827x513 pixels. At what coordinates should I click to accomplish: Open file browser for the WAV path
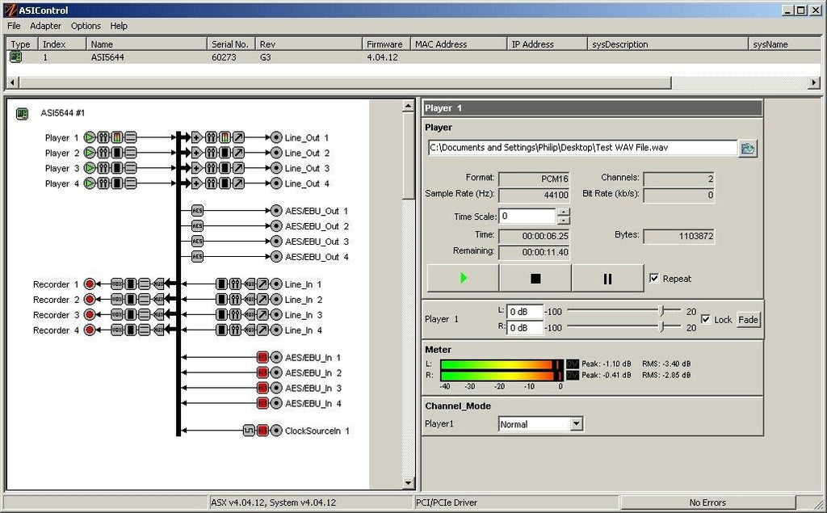point(748,148)
